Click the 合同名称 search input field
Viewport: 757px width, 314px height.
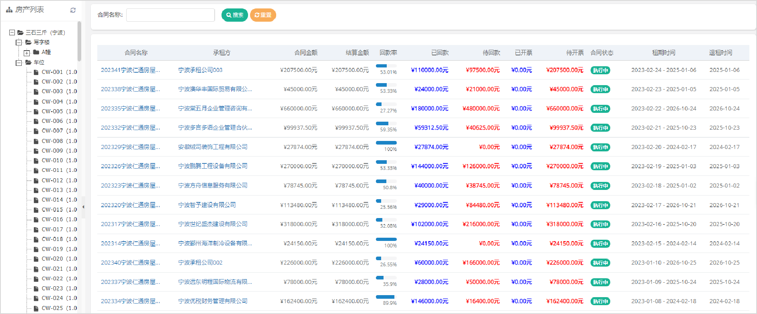tap(170, 15)
